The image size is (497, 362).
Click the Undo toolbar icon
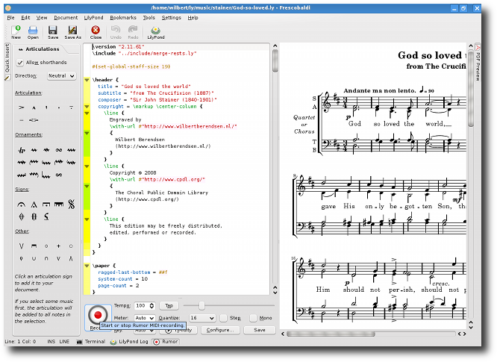tap(116, 32)
